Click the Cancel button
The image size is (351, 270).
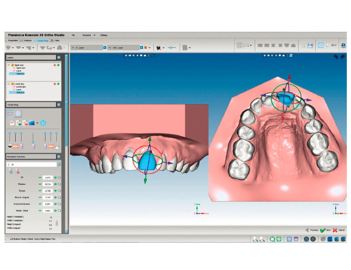click(x=339, y=230)
